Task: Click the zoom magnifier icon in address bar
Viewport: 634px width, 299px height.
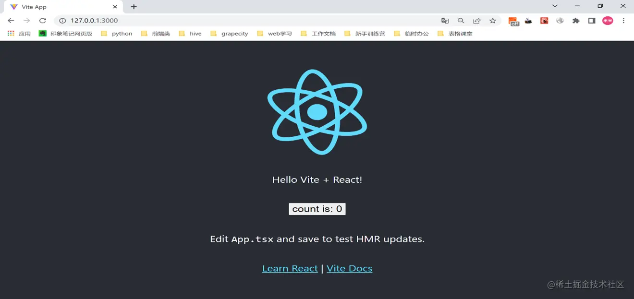Action: click(461, 21)
